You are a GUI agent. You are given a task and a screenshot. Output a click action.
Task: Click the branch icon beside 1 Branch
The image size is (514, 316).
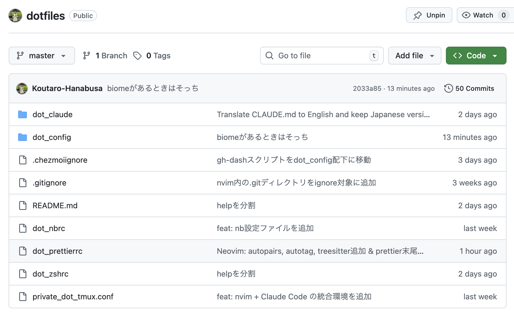[86, 56]
